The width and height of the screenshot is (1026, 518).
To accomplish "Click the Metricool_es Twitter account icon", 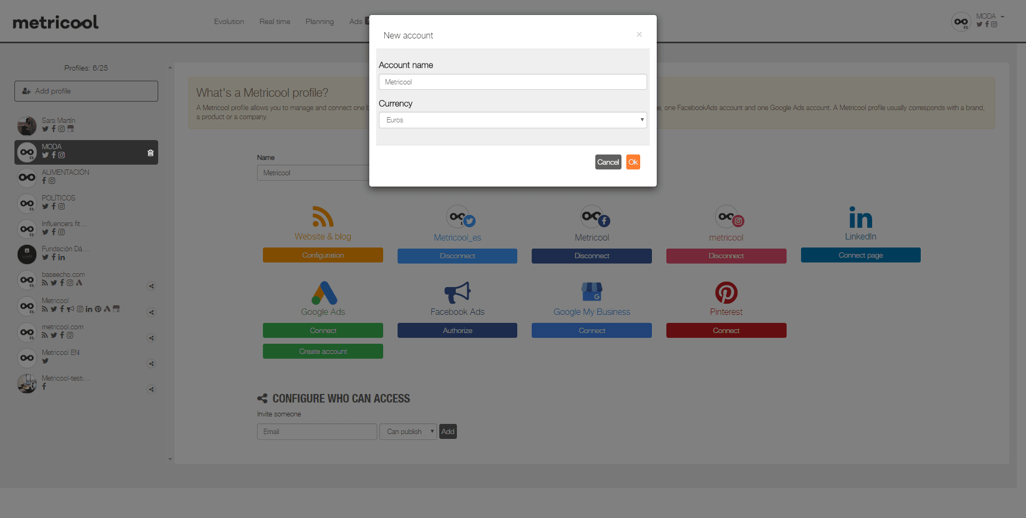I will 461,217.
